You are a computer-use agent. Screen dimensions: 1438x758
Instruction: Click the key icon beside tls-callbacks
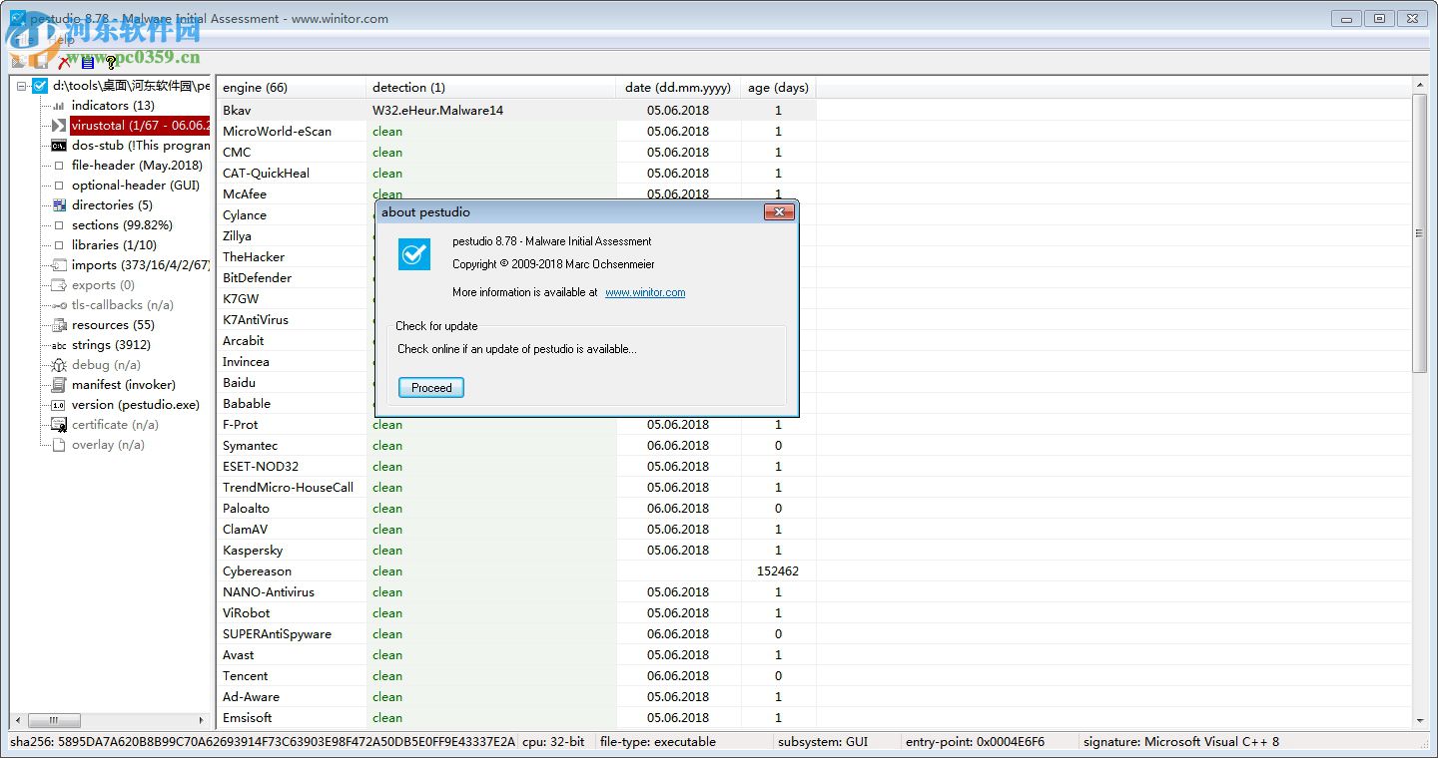tap(58, 305)
